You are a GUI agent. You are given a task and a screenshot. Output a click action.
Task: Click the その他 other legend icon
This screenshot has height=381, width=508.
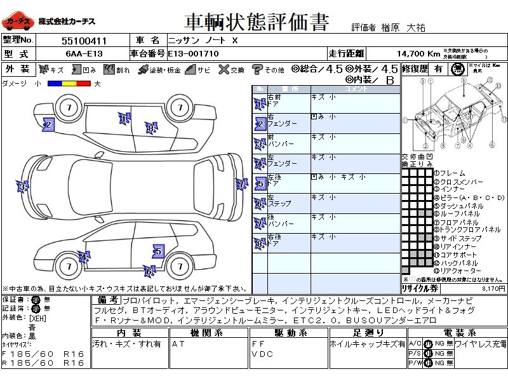tap(257, 70)
